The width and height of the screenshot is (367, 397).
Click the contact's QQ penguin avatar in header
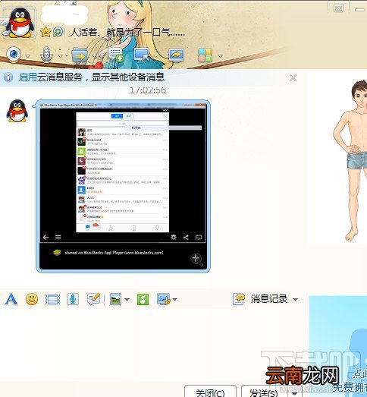click(20, 23)
